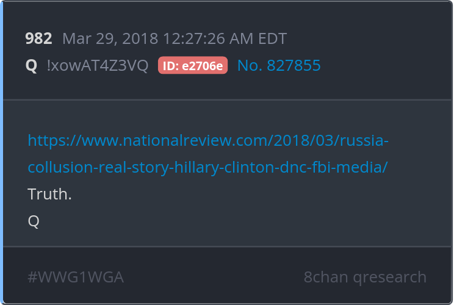454x305 pixels.
Task: Select the tripcode !xowAT4Z3VQ
Action: 98,65
